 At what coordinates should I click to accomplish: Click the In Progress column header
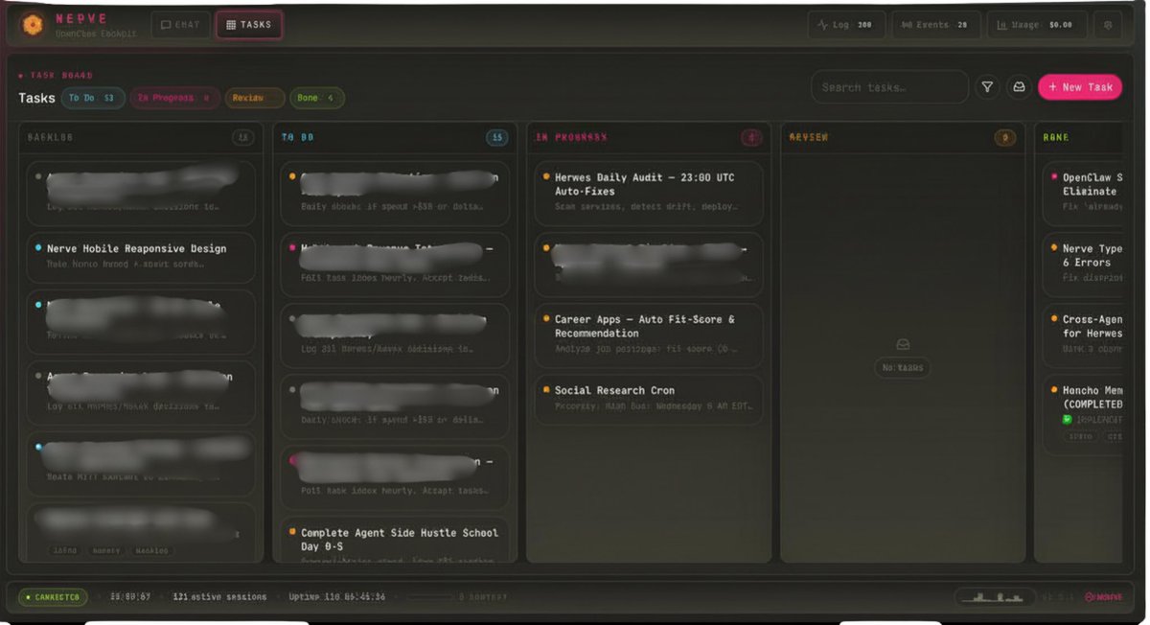[x=571, y=137]
